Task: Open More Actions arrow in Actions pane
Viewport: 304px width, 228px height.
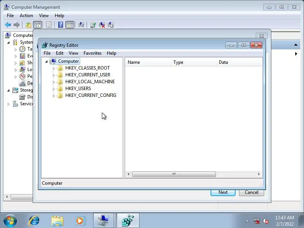Action: [296, 54]
